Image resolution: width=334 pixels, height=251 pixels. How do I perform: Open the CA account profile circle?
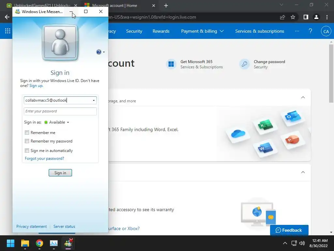coord(326,31)
